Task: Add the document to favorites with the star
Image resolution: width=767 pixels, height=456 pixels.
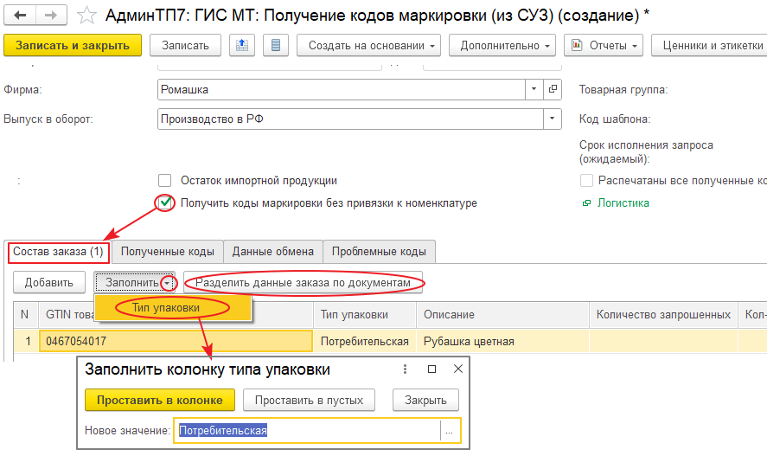Action: (x=86, y=16)
